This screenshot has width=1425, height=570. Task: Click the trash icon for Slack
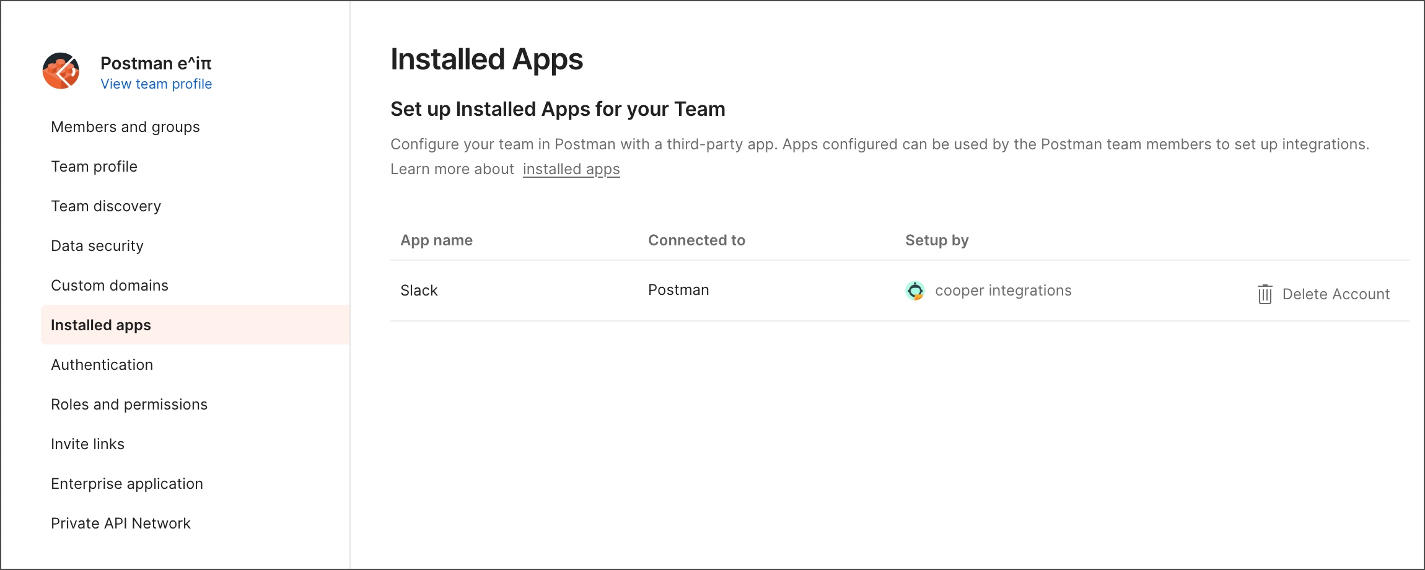[x=1265, y=294]
